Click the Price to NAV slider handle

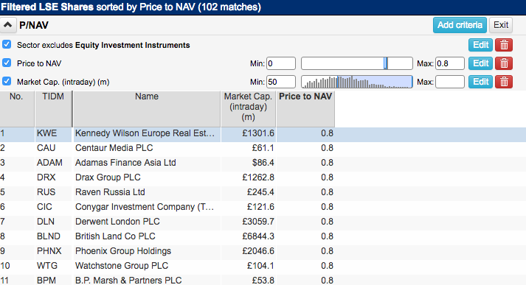click(x=385, y=63)
